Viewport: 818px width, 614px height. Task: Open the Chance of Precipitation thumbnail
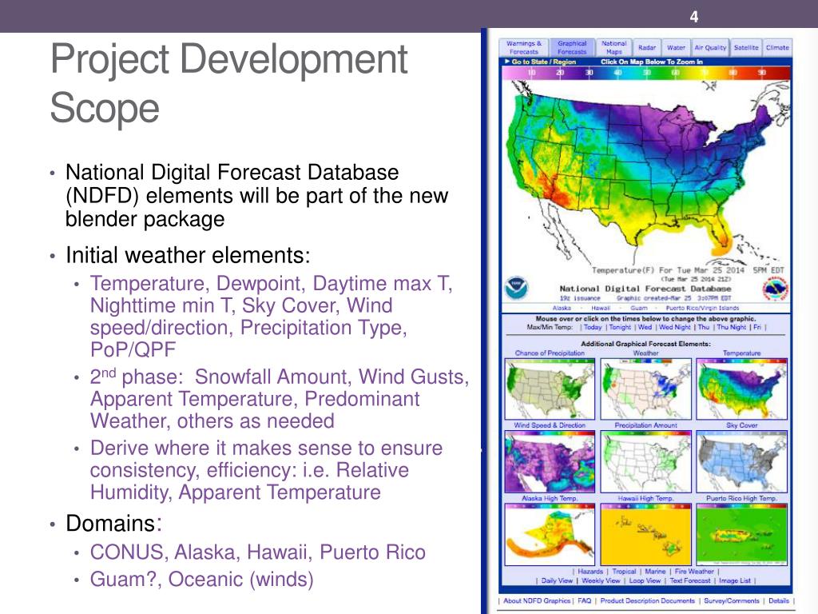[550, 389]
